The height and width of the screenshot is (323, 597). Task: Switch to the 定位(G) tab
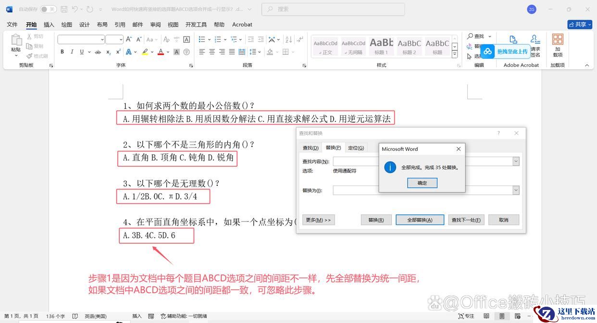356,148
